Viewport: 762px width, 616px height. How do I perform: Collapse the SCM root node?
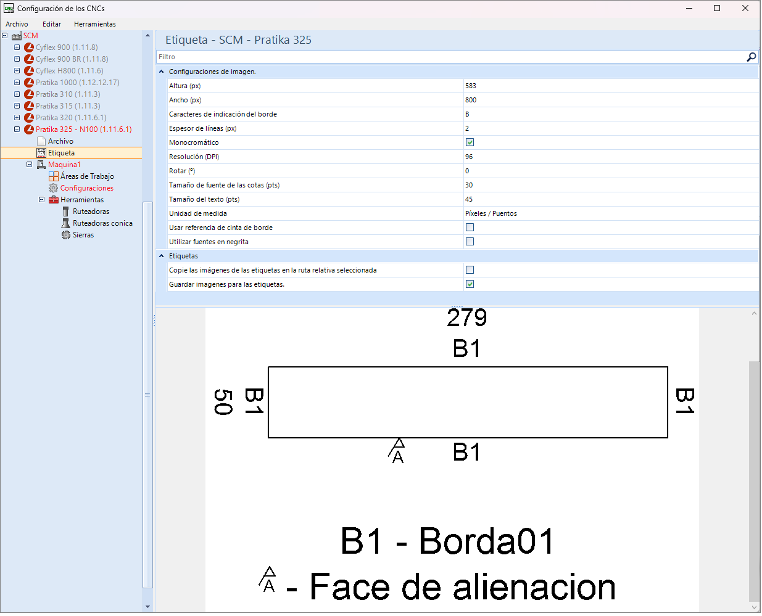[x=5, y=36]
